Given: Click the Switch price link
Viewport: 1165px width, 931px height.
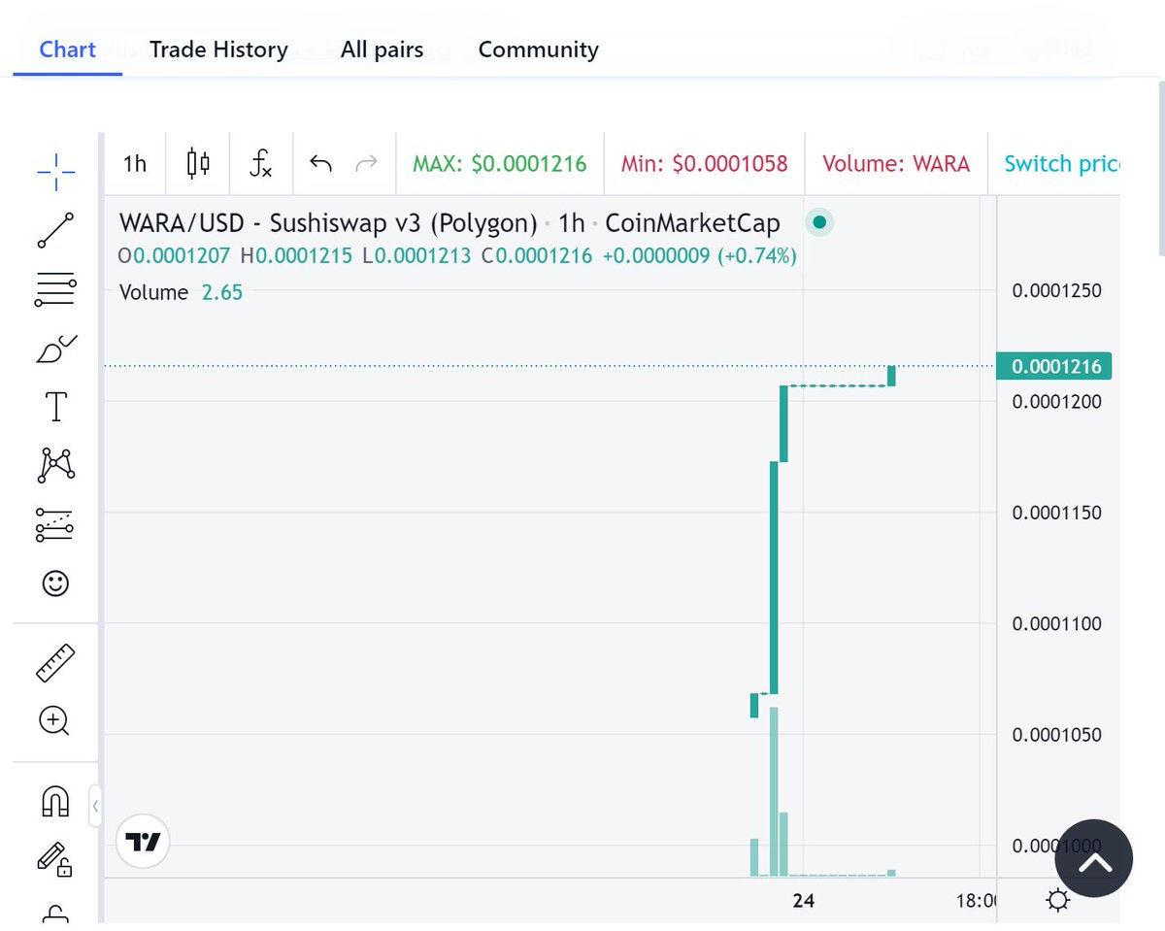Looking at the screenshot, I should click(1061, 164).
